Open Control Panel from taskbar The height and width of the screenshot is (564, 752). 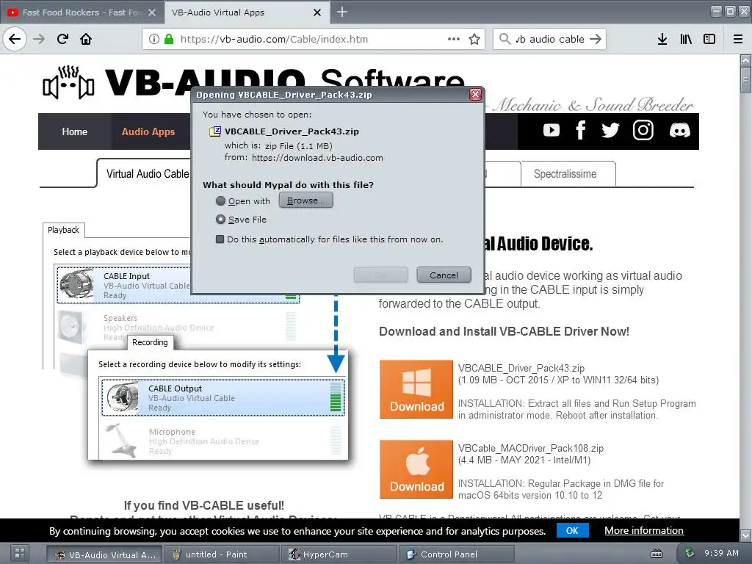456,554
